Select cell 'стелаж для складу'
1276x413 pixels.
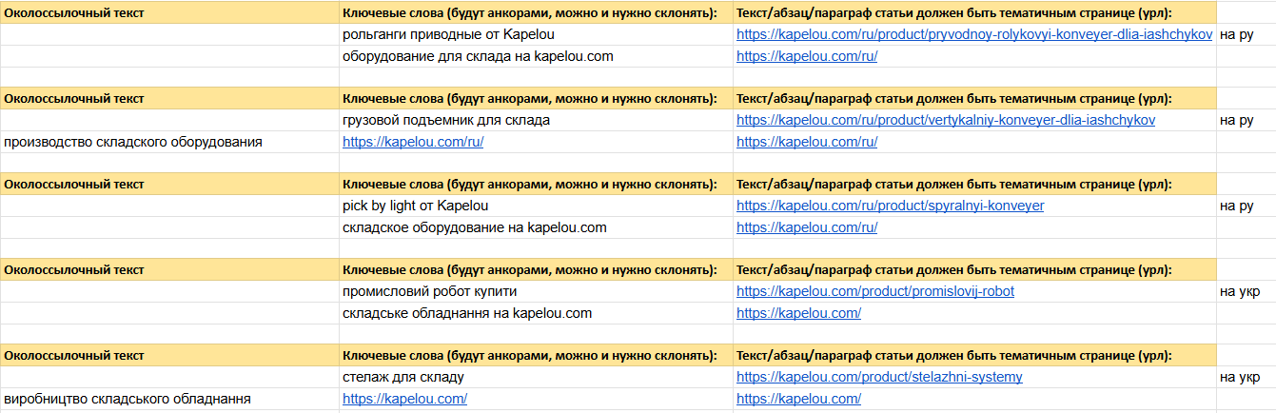pos(537,377)
